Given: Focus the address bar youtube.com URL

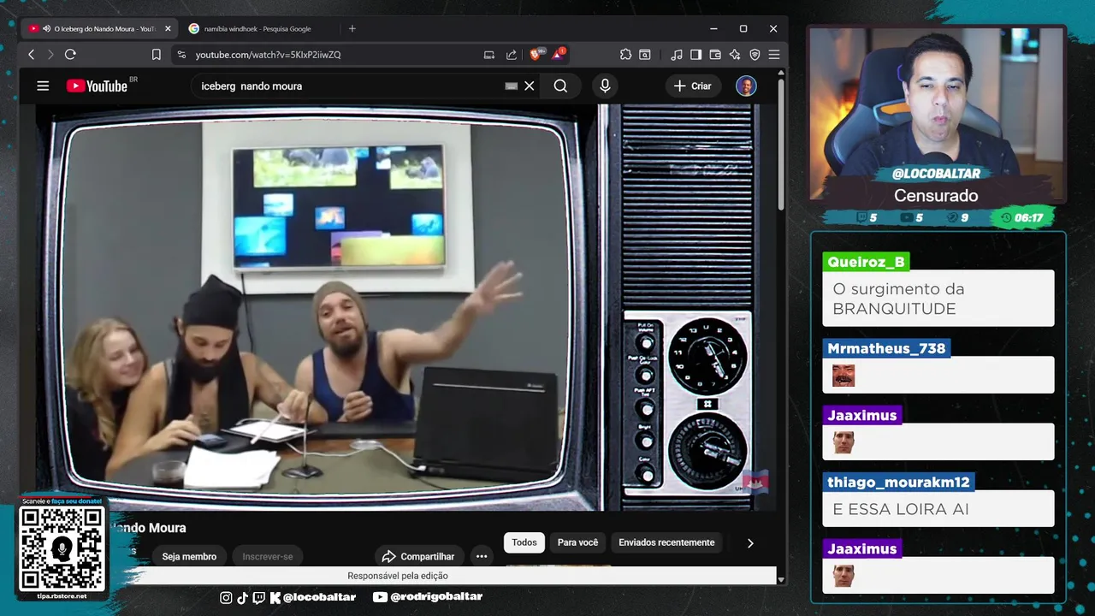Looking at the screenshot, I should 268,54.
